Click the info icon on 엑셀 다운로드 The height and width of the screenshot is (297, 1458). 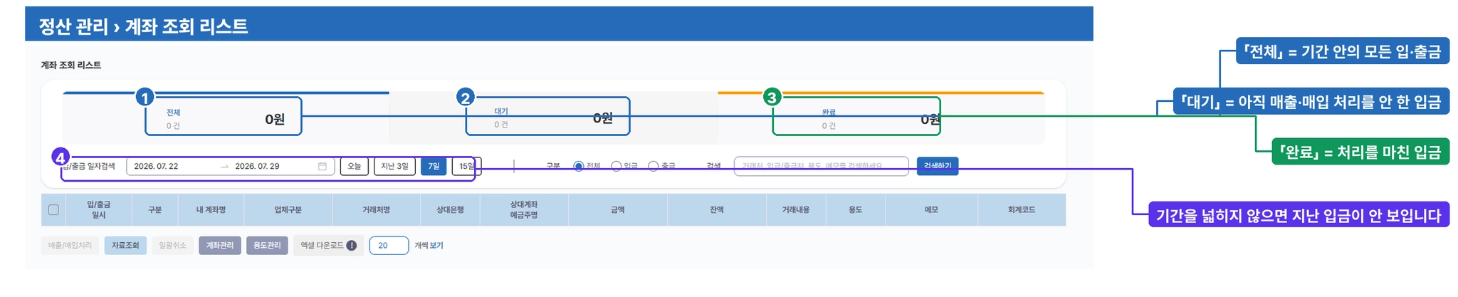[351, 246]
